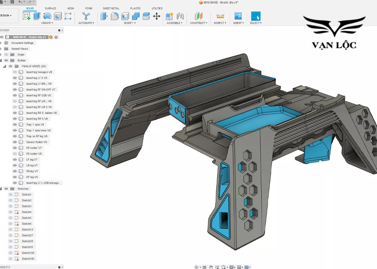
Task: Hide the 'Insert leg hexagon V6' body
Action: tap(14, 72)
